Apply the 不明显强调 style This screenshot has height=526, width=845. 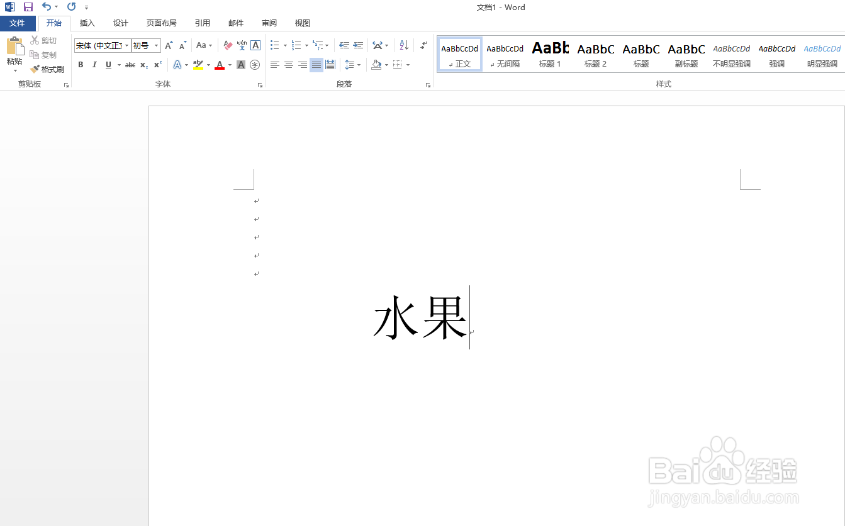click(x=732, y=54)
